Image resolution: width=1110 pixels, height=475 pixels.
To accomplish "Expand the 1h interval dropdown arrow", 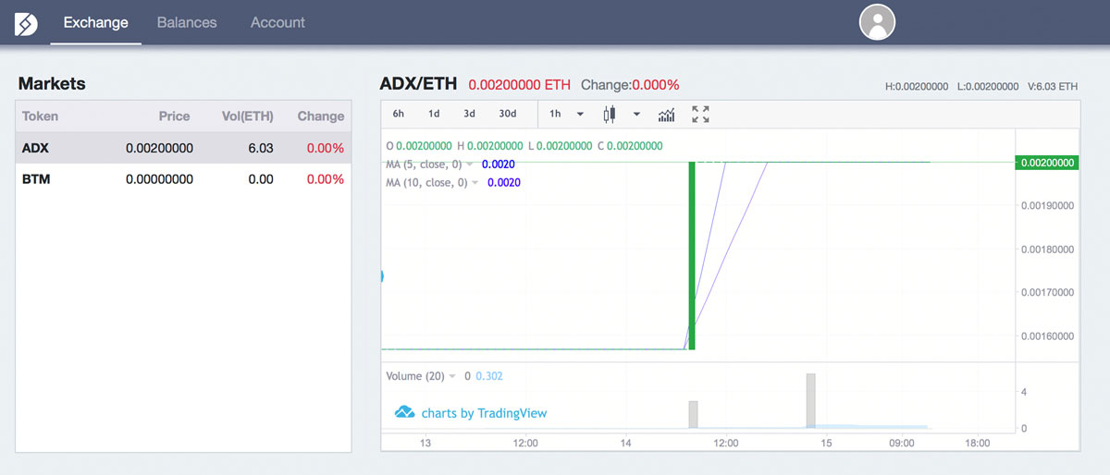I will [x=580, y=115].
